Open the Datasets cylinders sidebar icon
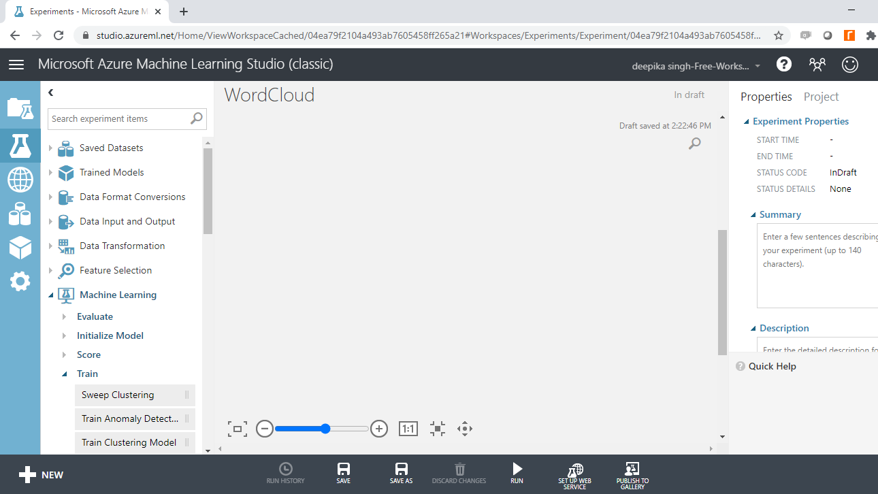Screen dimensions: 878x494 point(20,214)
